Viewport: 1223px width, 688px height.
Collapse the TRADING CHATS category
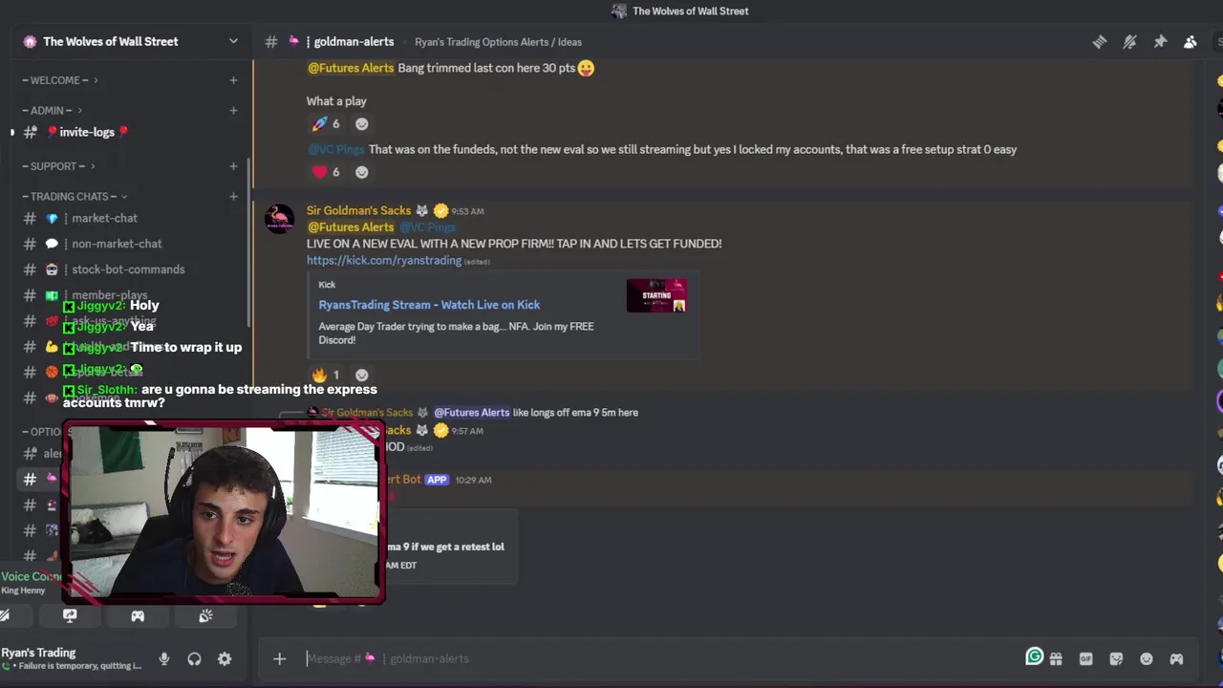[75, 196]
